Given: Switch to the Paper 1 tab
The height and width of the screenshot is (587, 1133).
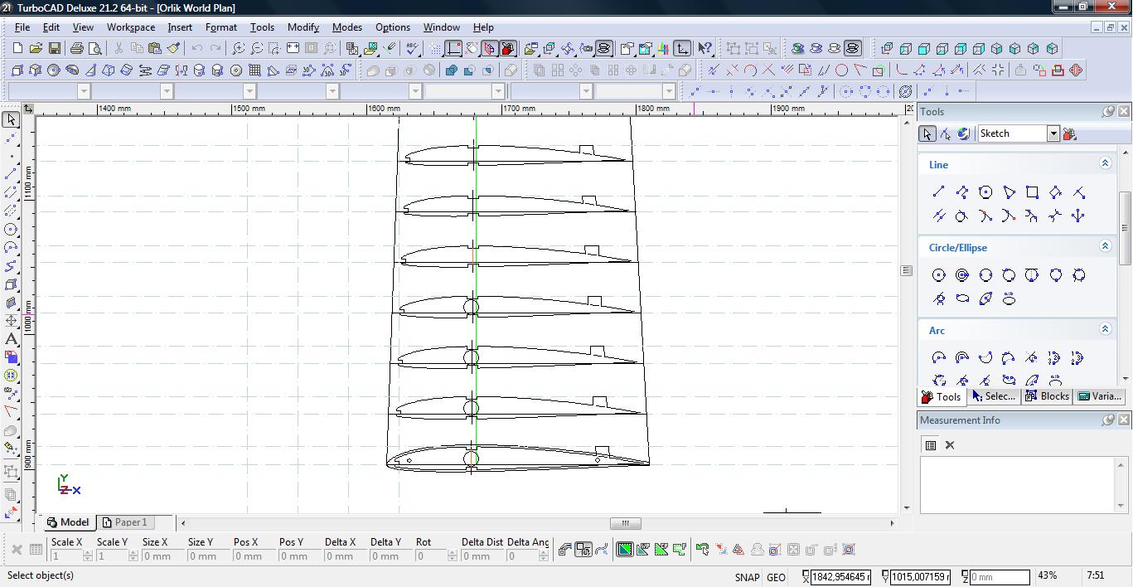Looking at the screenshot, I should pos(123,522).
